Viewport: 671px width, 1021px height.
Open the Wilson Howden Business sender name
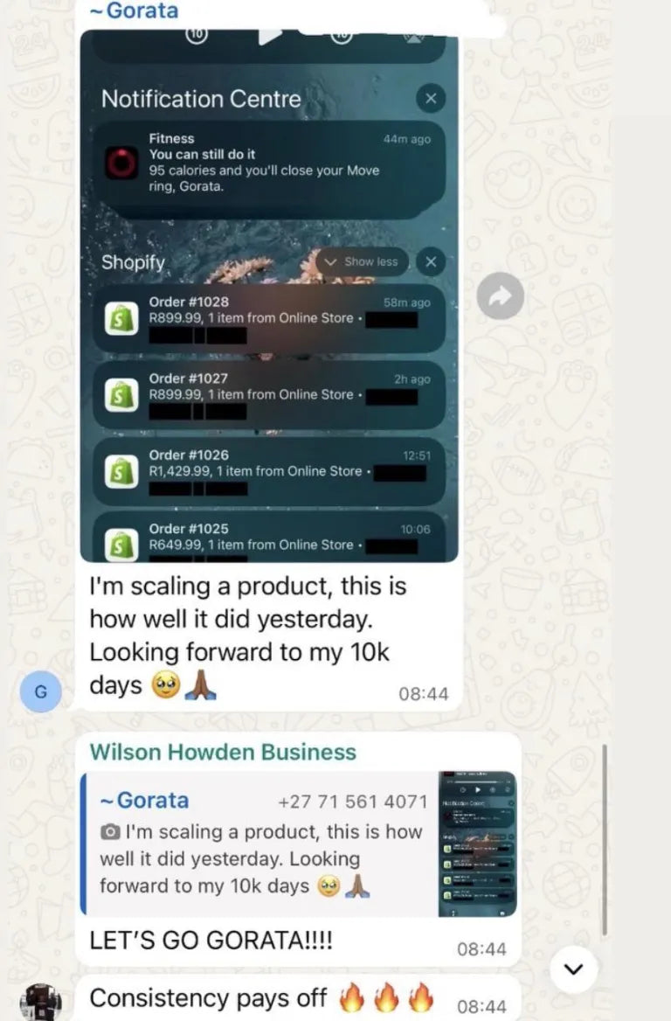tap(224, 752)
